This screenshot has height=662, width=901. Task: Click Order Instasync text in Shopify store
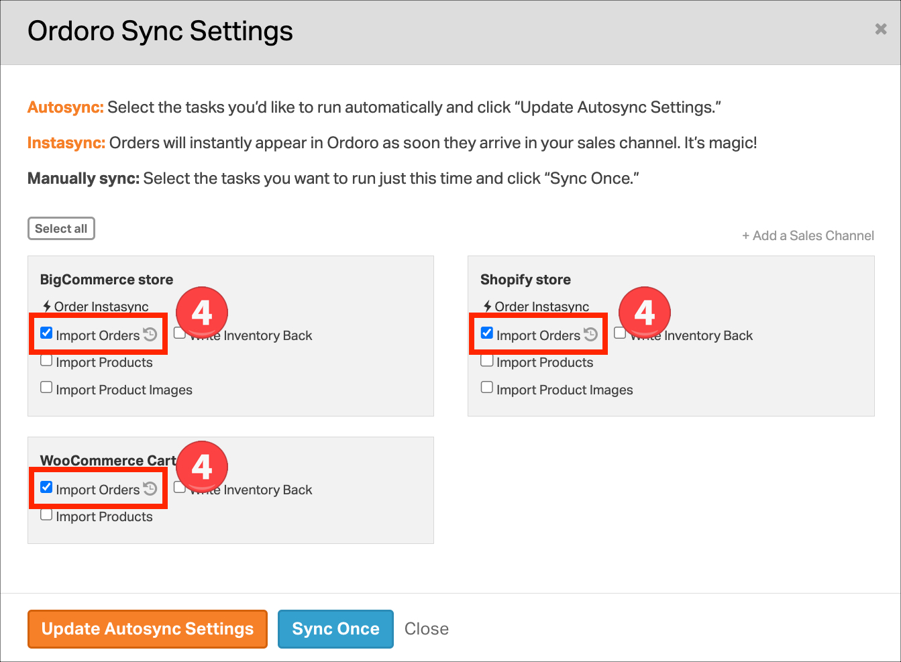click(542, 307)
